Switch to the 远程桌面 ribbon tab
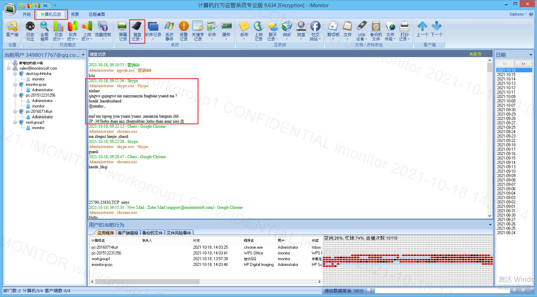Screen dimensions: 537x297 [x=97, y=14]
